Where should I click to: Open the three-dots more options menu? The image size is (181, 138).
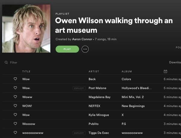[85, 49]
